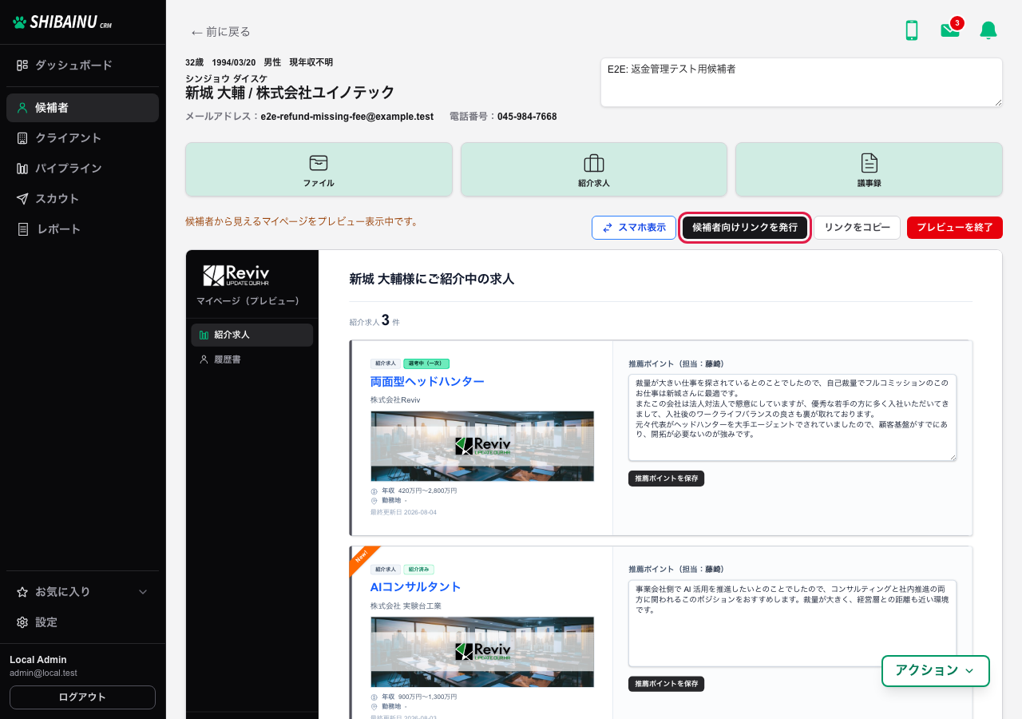
Task: Open the 議事録 card
Action: tap(869, 169)
